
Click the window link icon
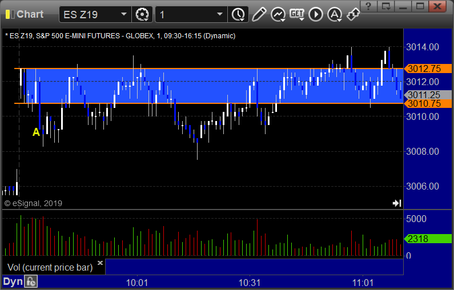pyautogui.click(x=353, y=14)
